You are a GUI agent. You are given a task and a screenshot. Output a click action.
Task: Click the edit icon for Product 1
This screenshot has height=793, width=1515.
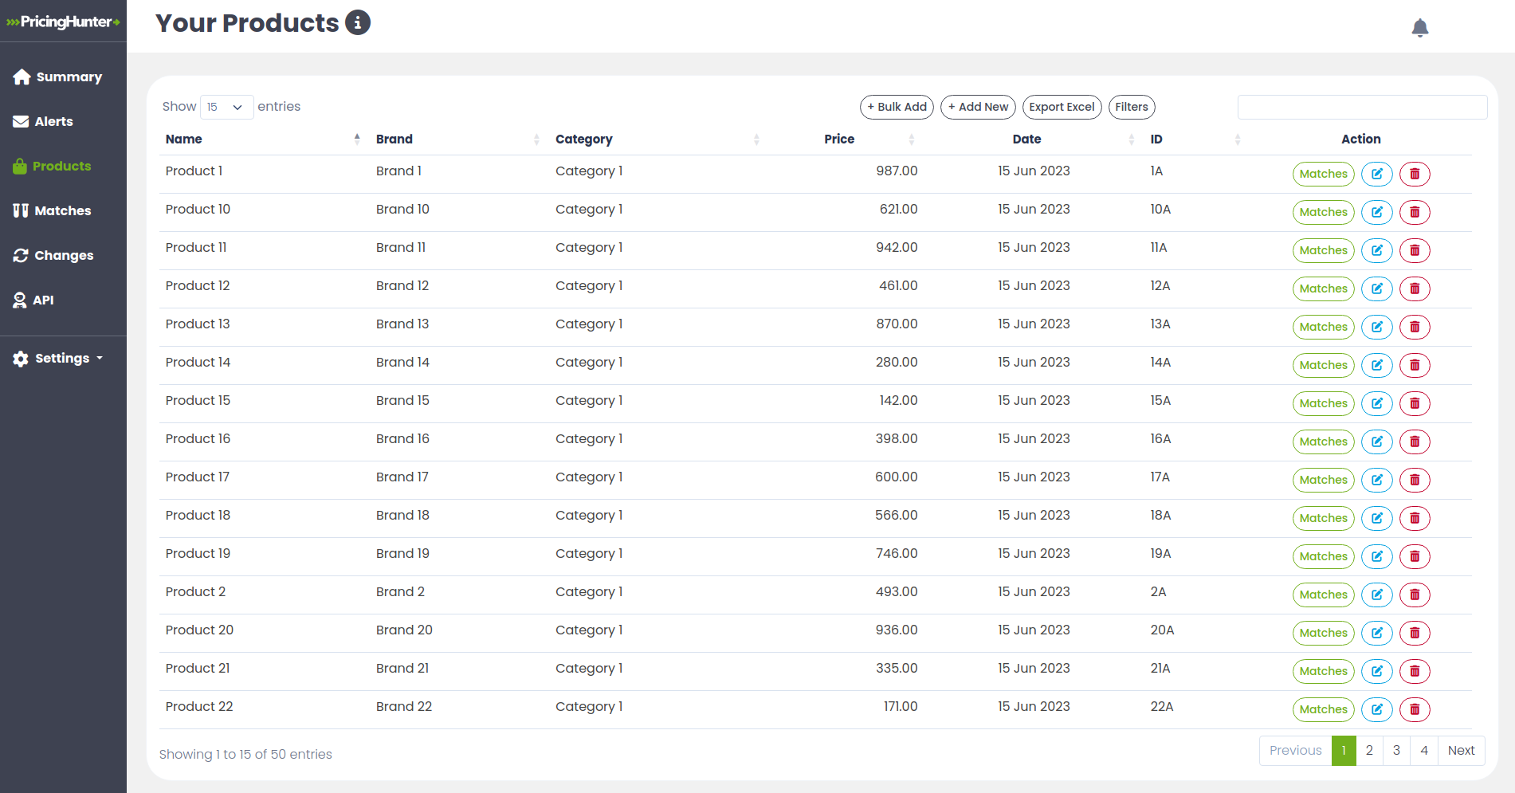(1376, 174)
